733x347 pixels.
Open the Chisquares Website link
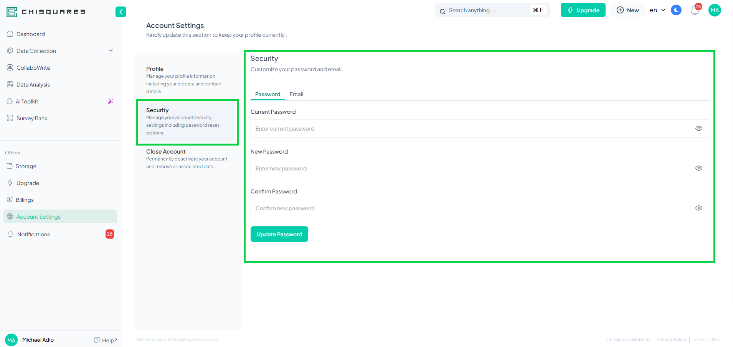tap(628, 340)
